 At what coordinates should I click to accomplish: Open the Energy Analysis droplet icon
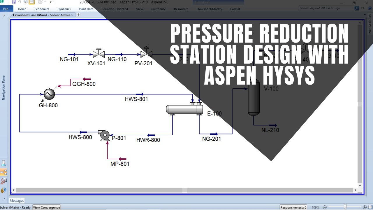tap(3, 190)
